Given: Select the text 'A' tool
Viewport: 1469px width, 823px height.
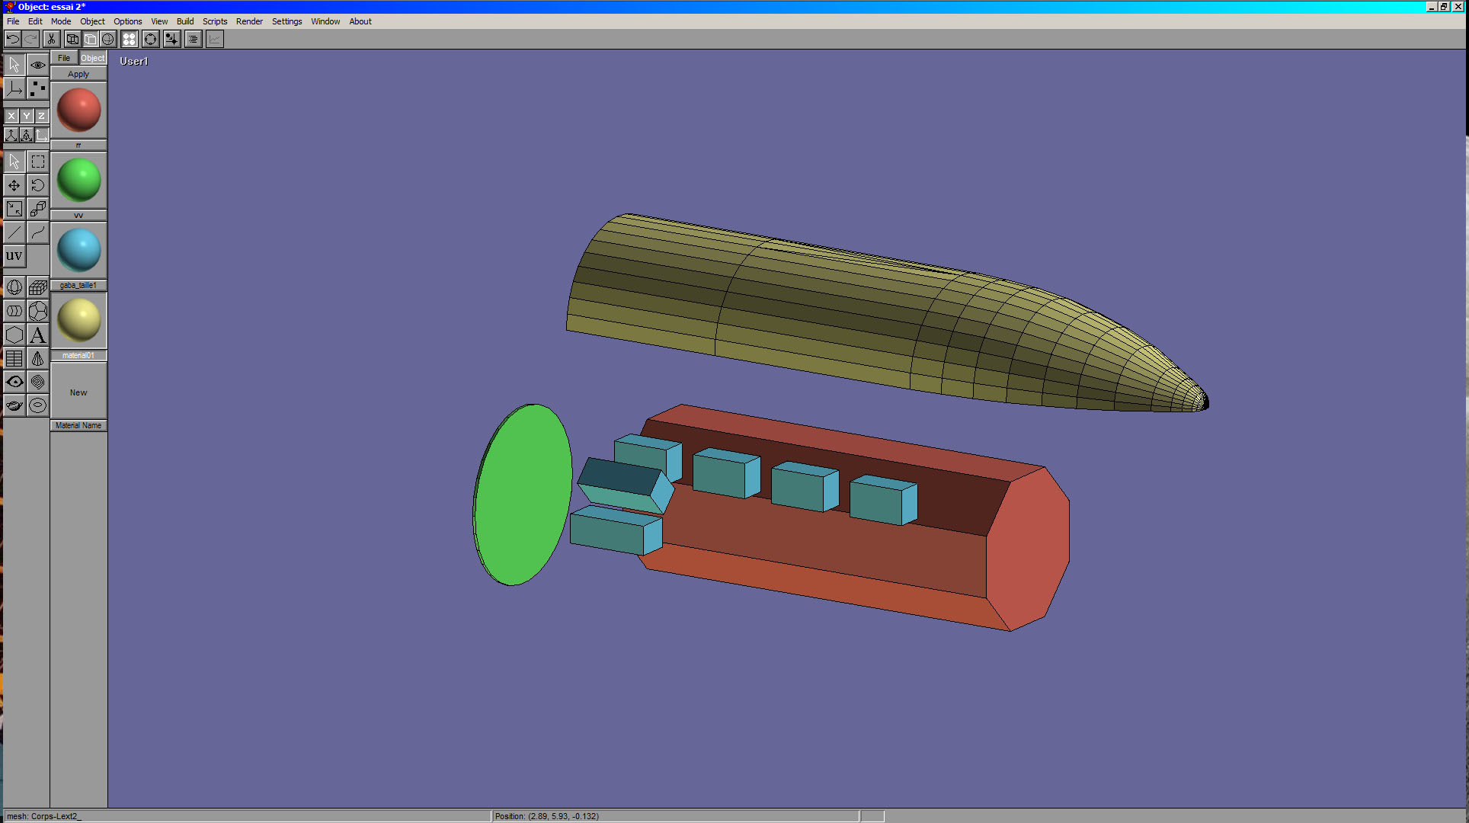Looking at the screenshot, I should pos(37,335).
